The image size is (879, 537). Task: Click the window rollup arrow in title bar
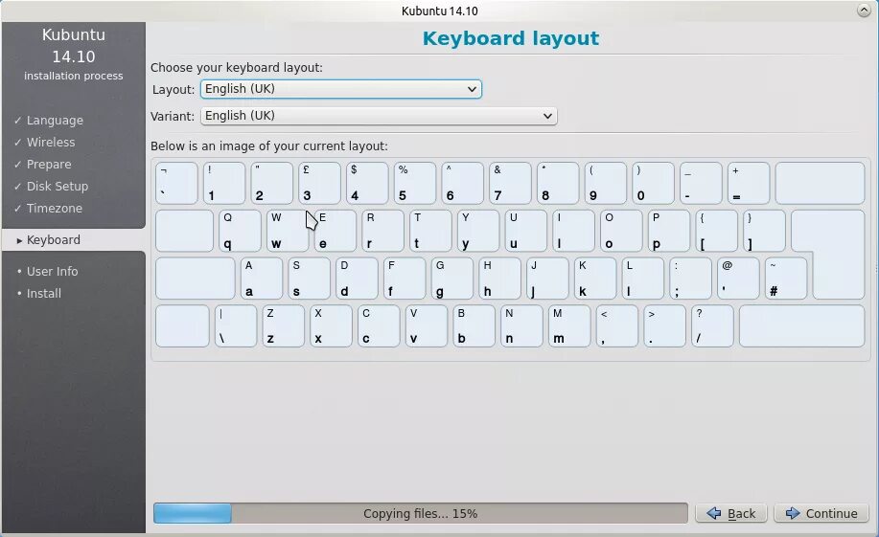864,11
